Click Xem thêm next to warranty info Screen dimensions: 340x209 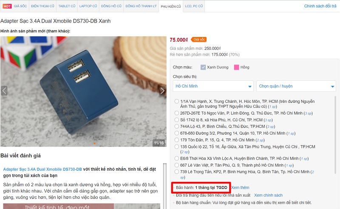click(x=240, y=187)
